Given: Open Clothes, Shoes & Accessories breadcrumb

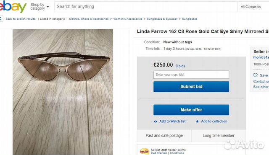Looking at the screenshot, I should [89, 19].
